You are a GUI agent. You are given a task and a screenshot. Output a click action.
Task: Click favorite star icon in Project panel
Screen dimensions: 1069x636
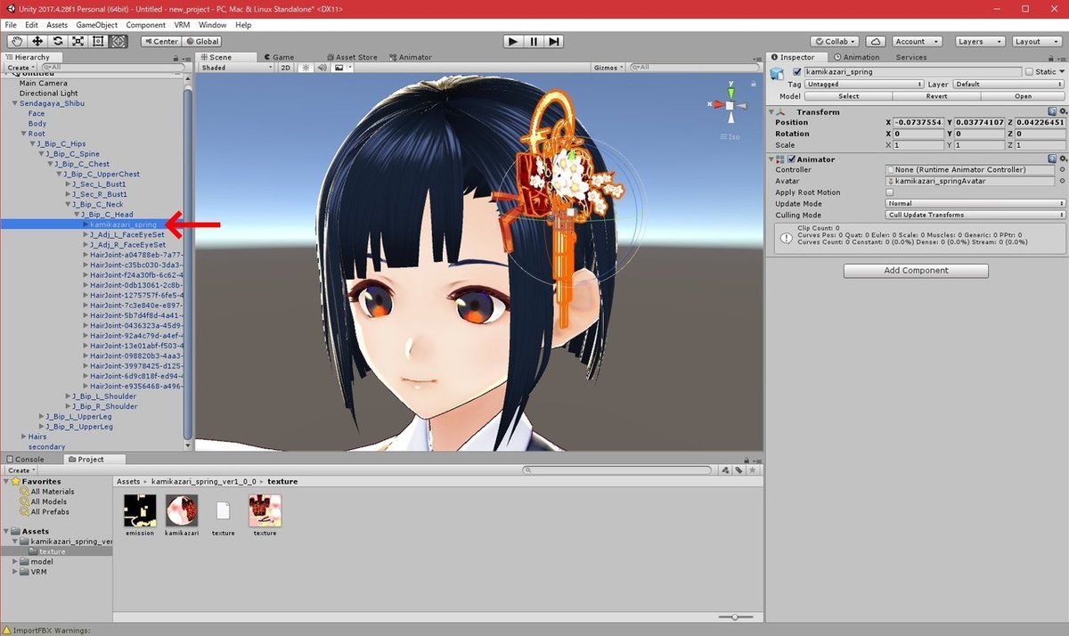752,469
